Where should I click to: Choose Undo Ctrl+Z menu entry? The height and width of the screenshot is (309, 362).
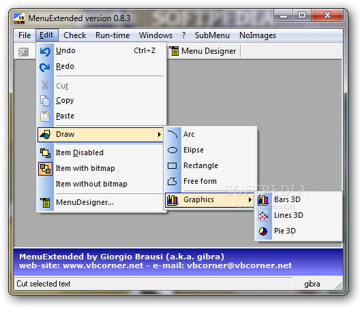(100, 51)
